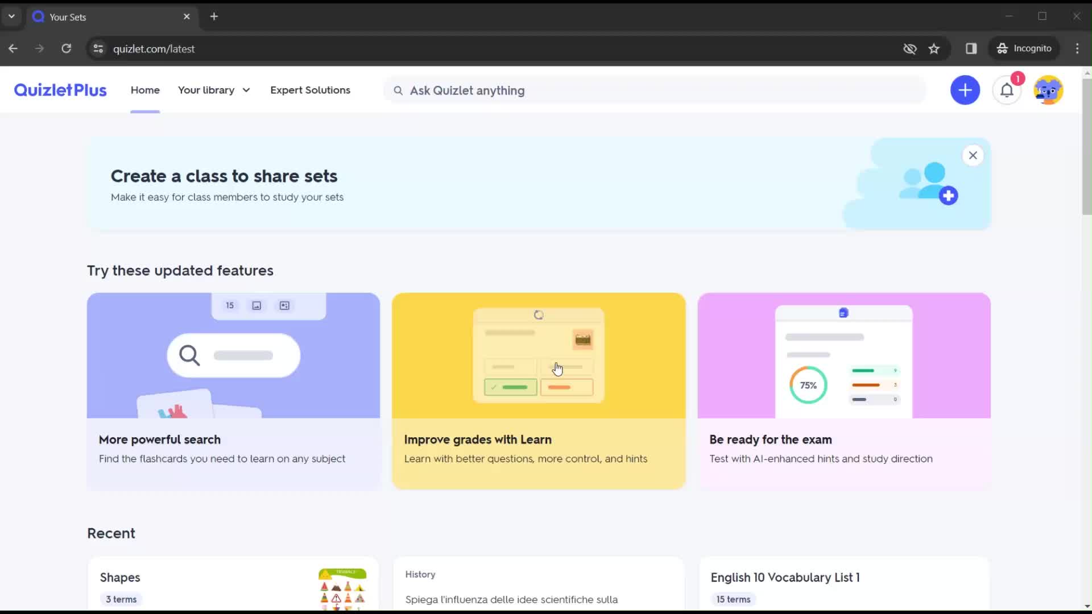The height and width of the screenshot is (614, 1092).
Task: Select Expert Solutions menu item
Action: [311, 90]
